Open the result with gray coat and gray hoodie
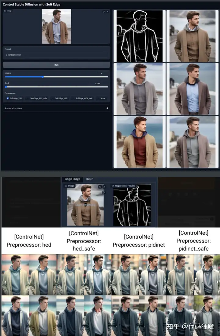The height and width of the screenshot is (336, 220). (x=140, y=89)
